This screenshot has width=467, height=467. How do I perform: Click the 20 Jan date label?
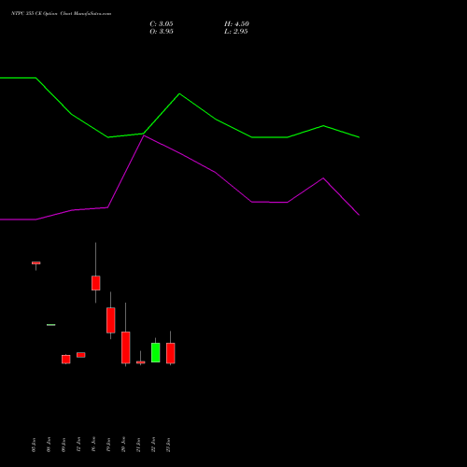tap(123, 445)
